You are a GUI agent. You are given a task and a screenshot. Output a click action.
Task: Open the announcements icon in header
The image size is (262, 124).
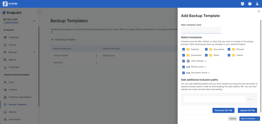pos(242,4)
